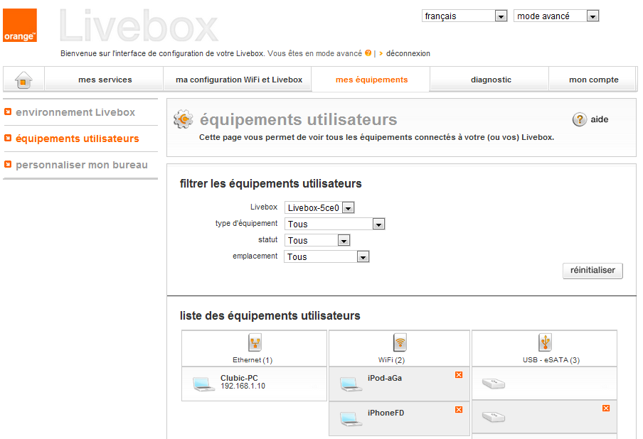Screen dimensions: 643x439
Task: Open environnement Livebox sidebar link
Action: click(x=75, y=112)
